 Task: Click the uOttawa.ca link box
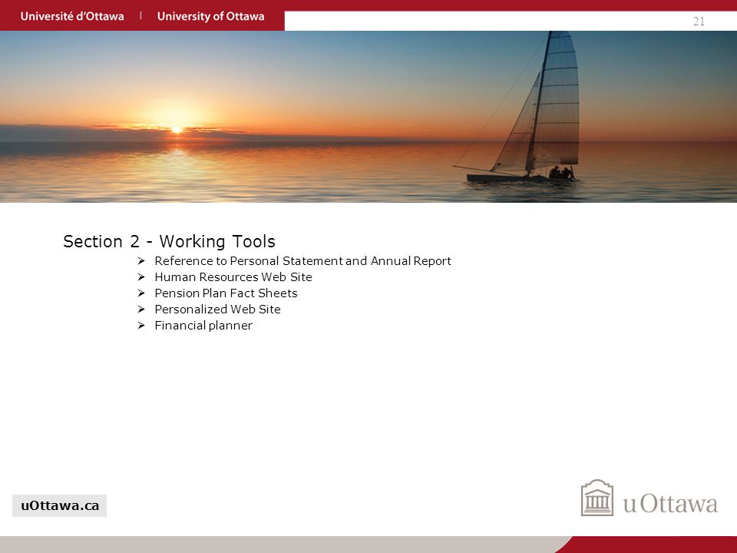(x=60, y=505)
